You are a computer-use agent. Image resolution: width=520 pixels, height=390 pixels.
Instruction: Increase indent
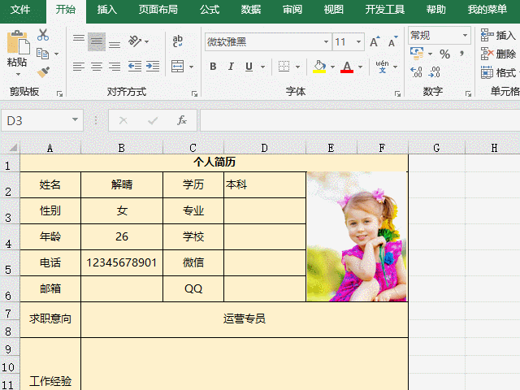tap(153, 67)
